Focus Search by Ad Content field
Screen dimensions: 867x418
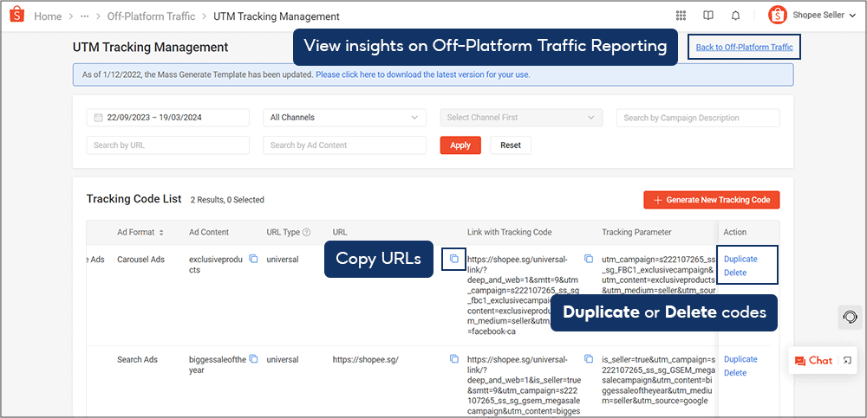pyautogui.click(x=344, y=145)
